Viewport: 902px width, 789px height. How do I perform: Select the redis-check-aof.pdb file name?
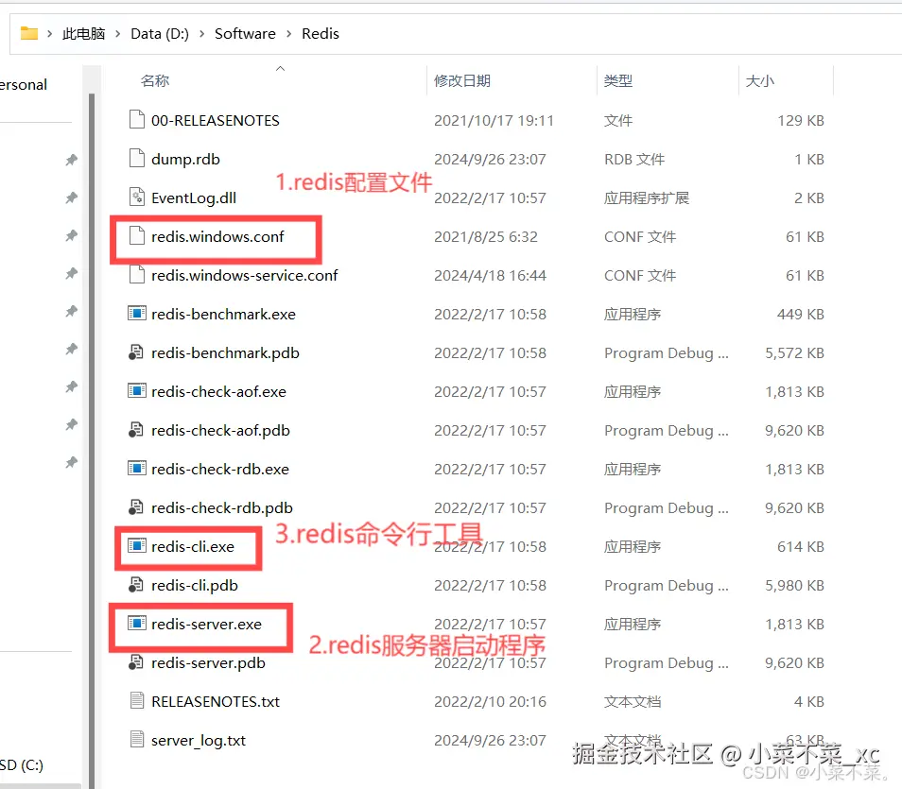[220, 430]
